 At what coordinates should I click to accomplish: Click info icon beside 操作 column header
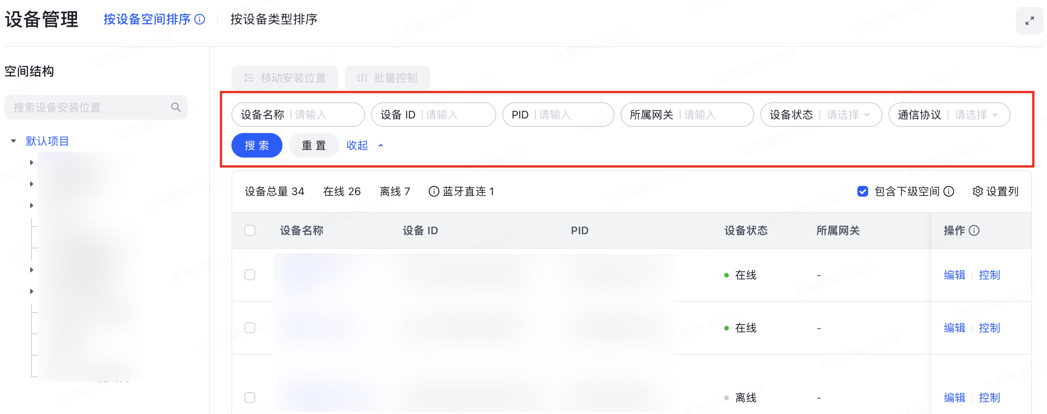974,230
